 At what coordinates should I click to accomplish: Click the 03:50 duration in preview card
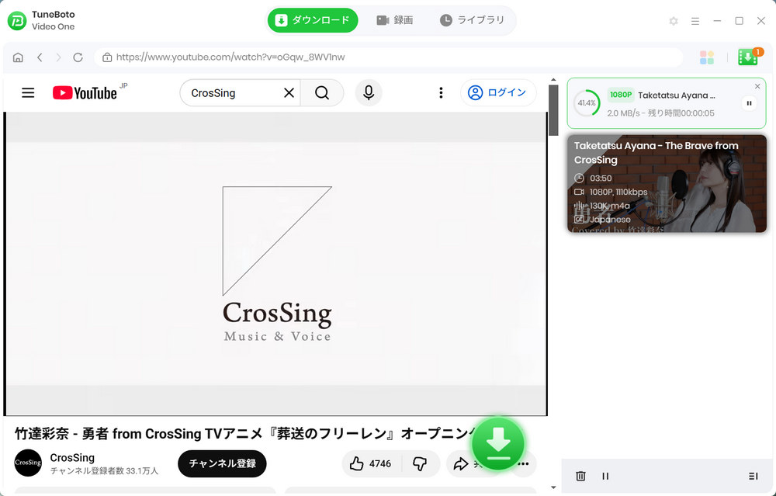pyautogui.click(x=601, y=179)
